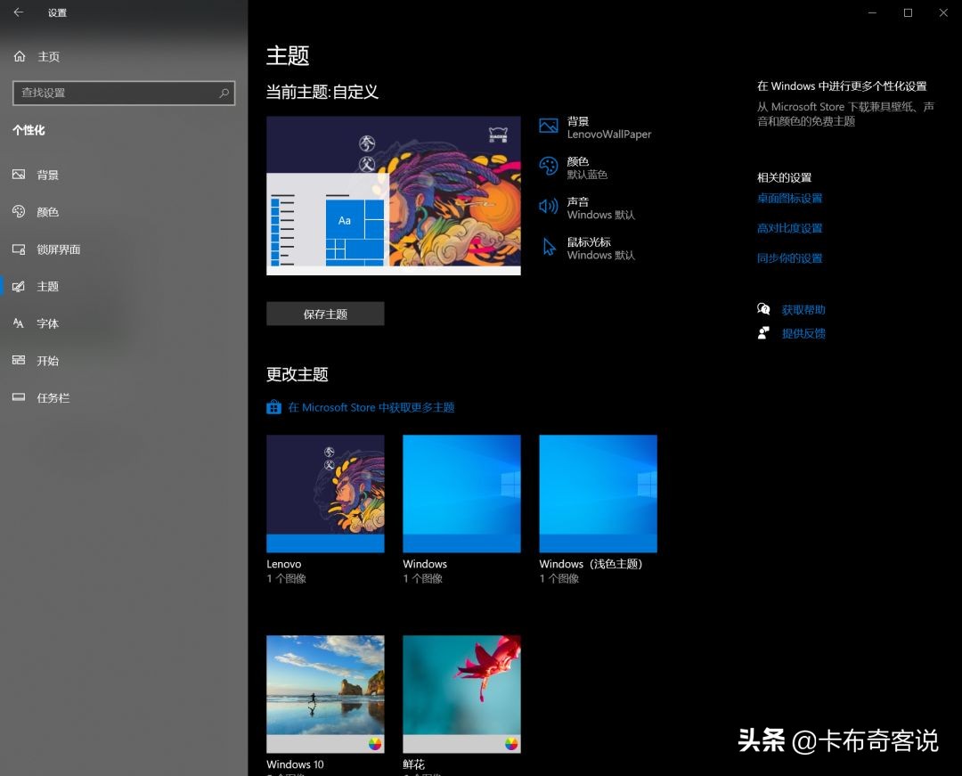Open 任务栏 settings
Screen dimensions: 962x776
53,397
